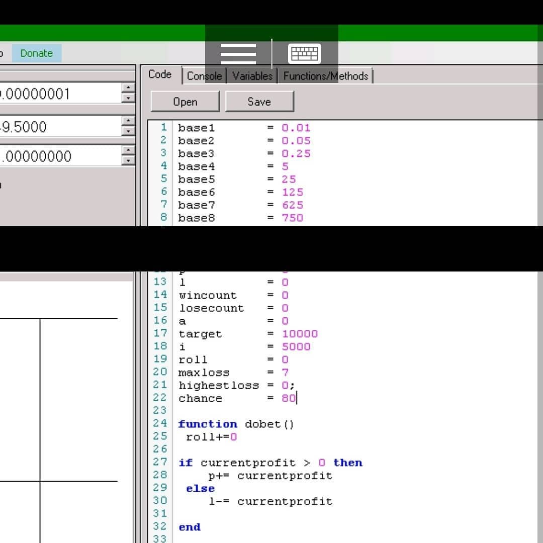
Task: Decrease the .00000000 field with down arrow
Action: point(129,160)
